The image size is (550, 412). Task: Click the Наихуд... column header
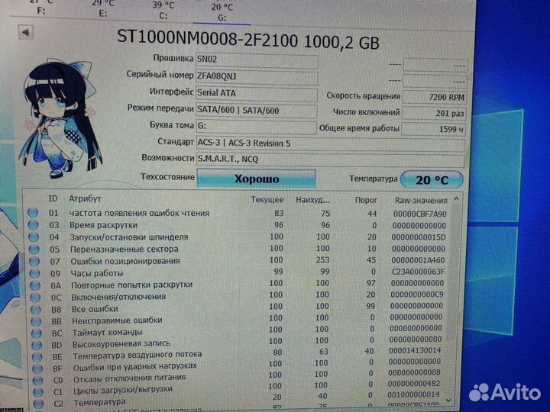point(312,200)
